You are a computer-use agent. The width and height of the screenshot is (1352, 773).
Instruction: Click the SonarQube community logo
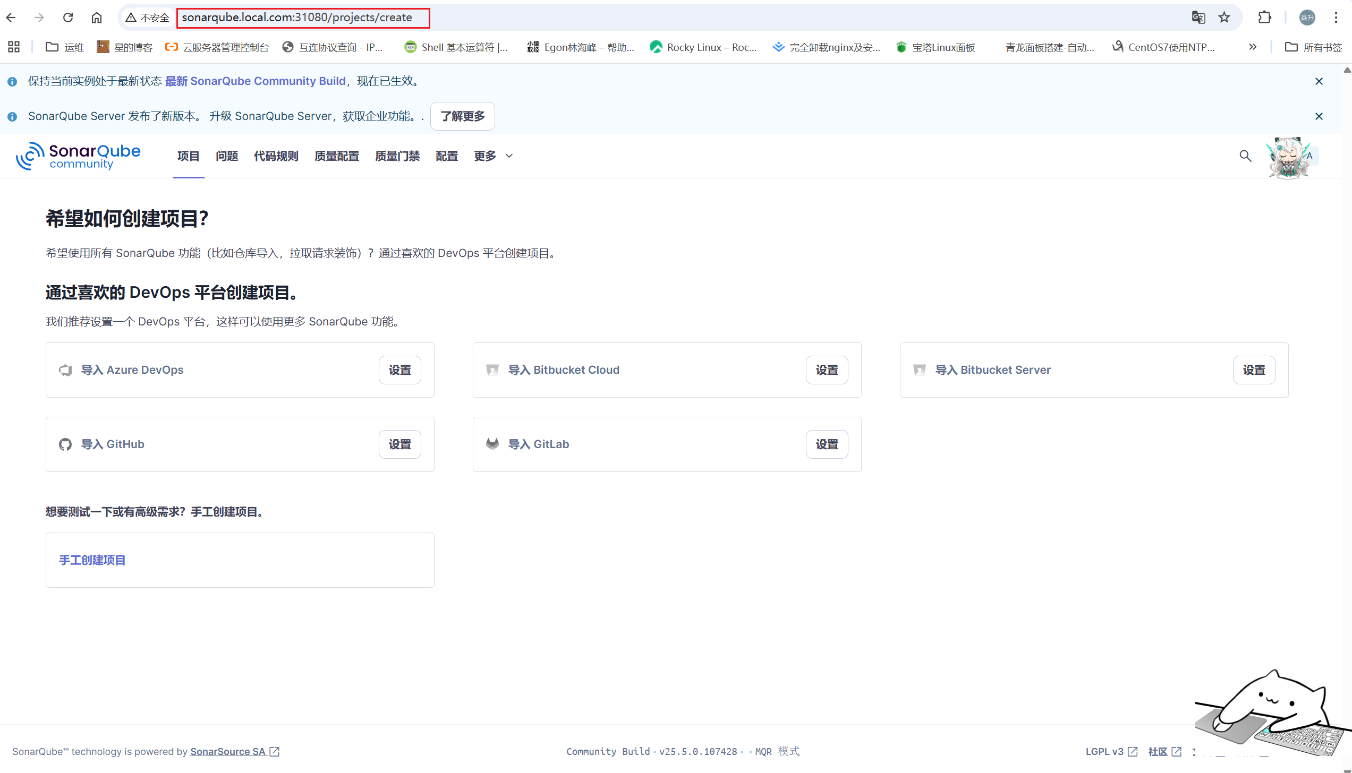coord(79,156)
